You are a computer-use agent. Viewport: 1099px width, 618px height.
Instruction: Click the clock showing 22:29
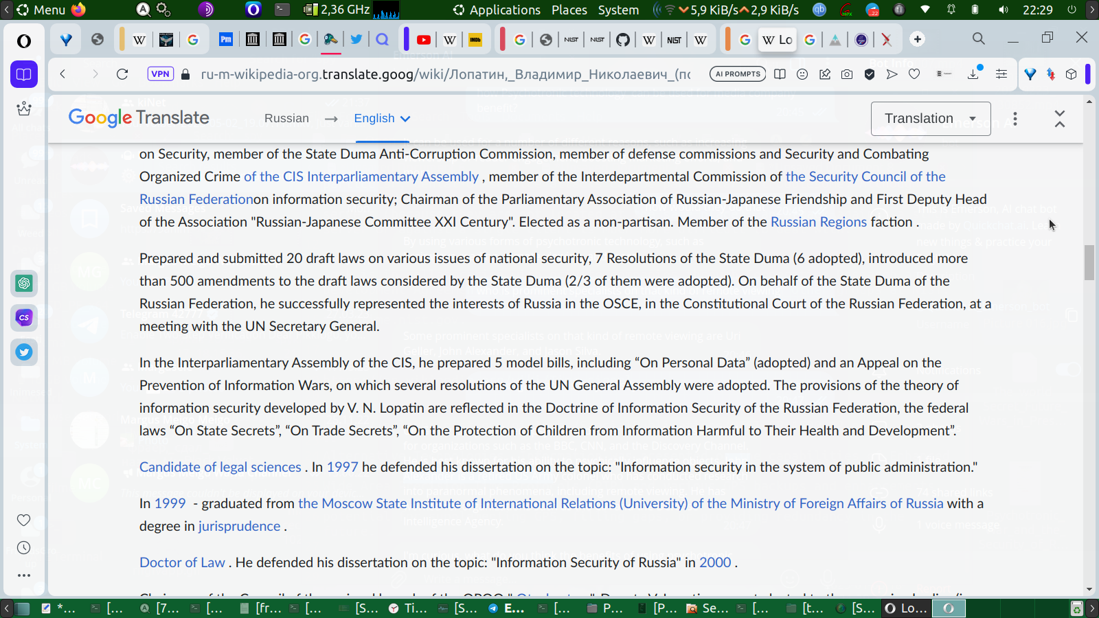(1037, 10)
